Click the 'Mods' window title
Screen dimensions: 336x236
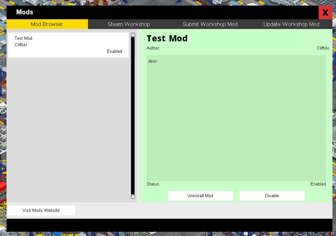tap(25, 12)
